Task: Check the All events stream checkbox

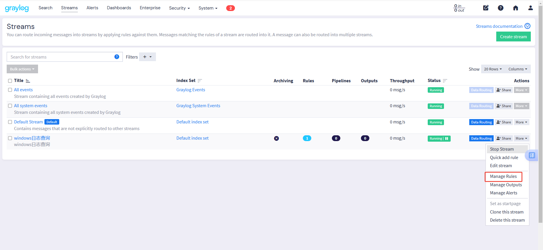Action: coord(10,90)
